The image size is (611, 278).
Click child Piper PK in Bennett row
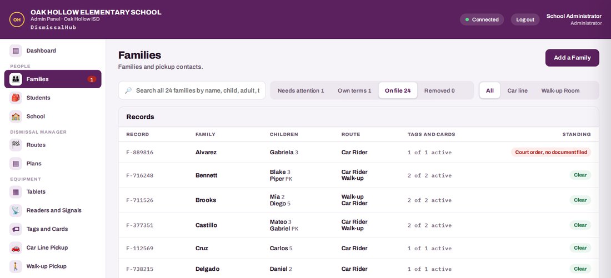[281, 179]
